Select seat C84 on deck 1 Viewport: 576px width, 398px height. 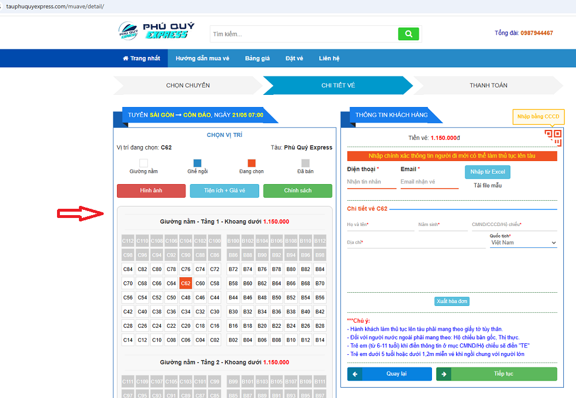coord(128,269)
